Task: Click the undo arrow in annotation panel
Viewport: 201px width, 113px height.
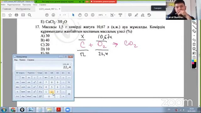Action: pyautogui.click(x=194, y=40)
